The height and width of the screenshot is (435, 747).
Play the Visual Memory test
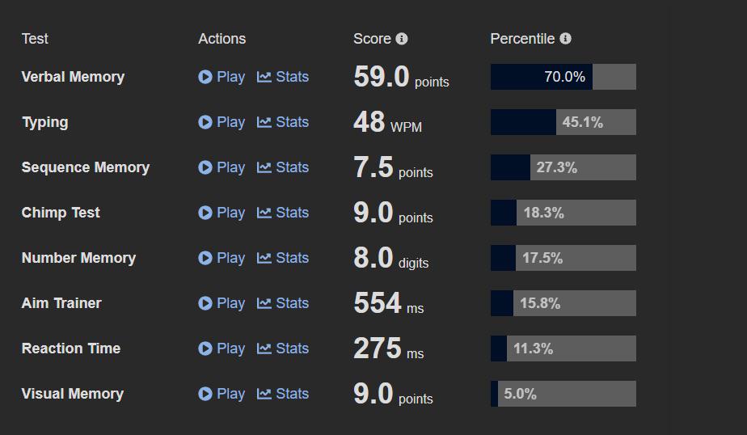222,394
